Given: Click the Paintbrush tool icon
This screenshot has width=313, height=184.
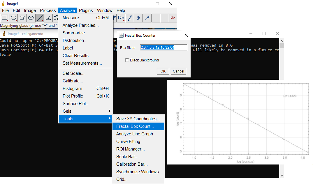Looking at the screenshot, I should pos(130,18).
